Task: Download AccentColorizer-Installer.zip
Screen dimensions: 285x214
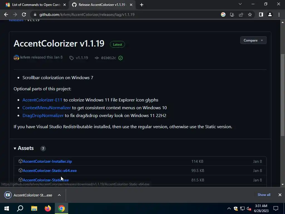Action: point(47,161)
